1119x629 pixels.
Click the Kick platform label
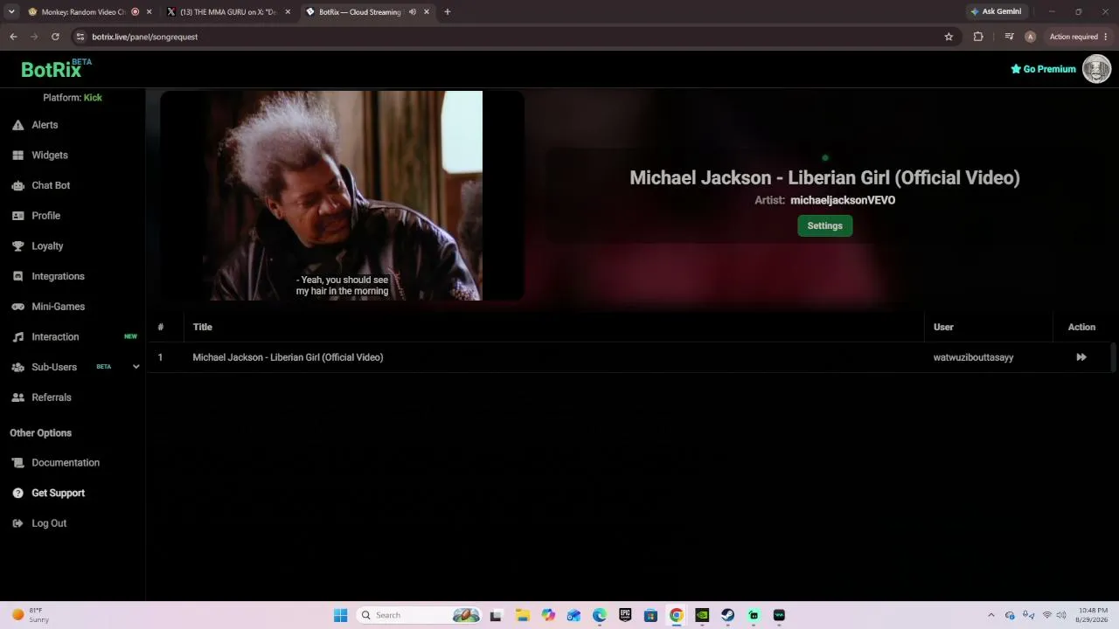pyautogui.click(x=93, y=98)
